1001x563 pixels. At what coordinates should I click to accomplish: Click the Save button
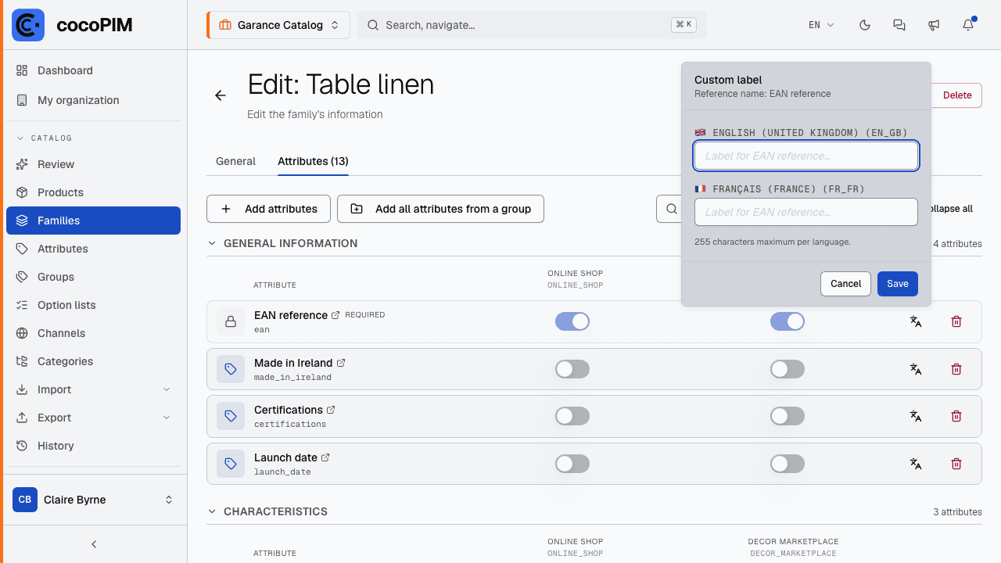click(898, 284)
